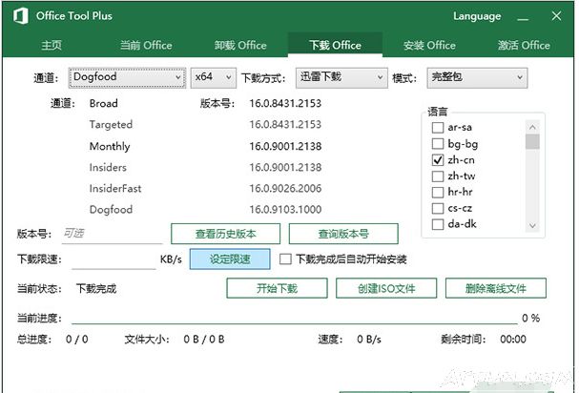Close the Office Tool Plus window
The height and width of the screenshot is (393, 579).
coord(556,16)
